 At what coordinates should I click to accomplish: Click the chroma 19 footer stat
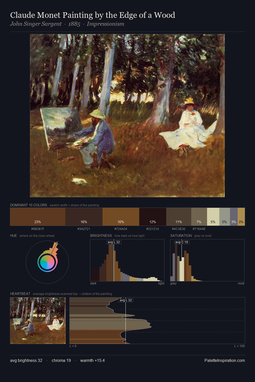pyautogui.click(x=61, y=360)
